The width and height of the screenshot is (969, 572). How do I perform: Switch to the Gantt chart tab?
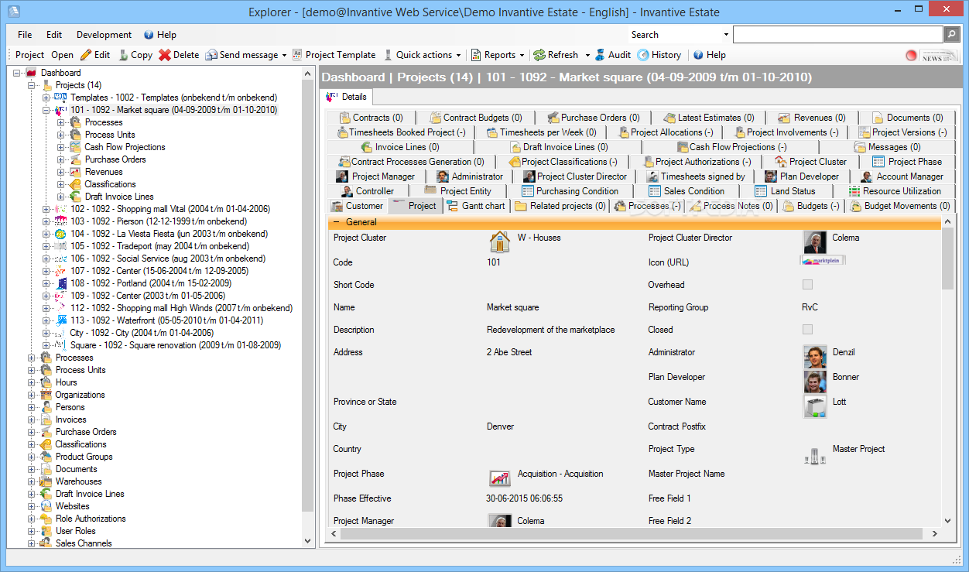(x=476, y=206)
